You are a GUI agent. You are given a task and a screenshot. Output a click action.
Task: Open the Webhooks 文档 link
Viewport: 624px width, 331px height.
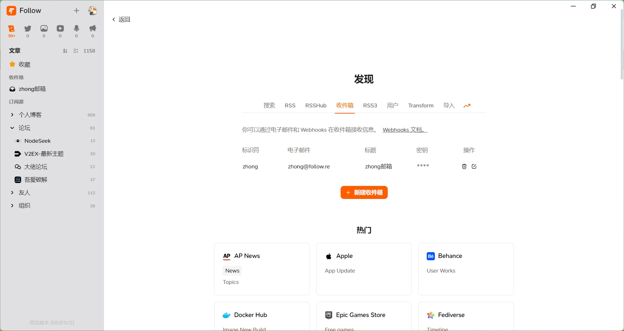[405, 130]
